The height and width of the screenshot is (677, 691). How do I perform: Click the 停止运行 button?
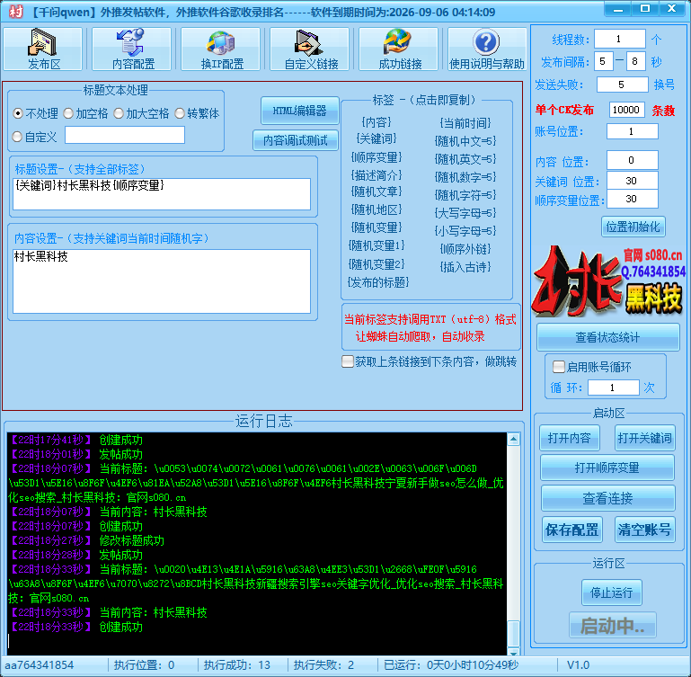tap(612, 592)
